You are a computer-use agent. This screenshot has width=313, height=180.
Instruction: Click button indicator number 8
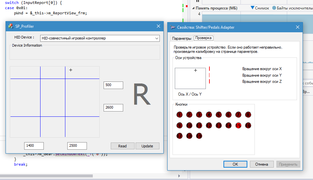[x=248, y=114]
